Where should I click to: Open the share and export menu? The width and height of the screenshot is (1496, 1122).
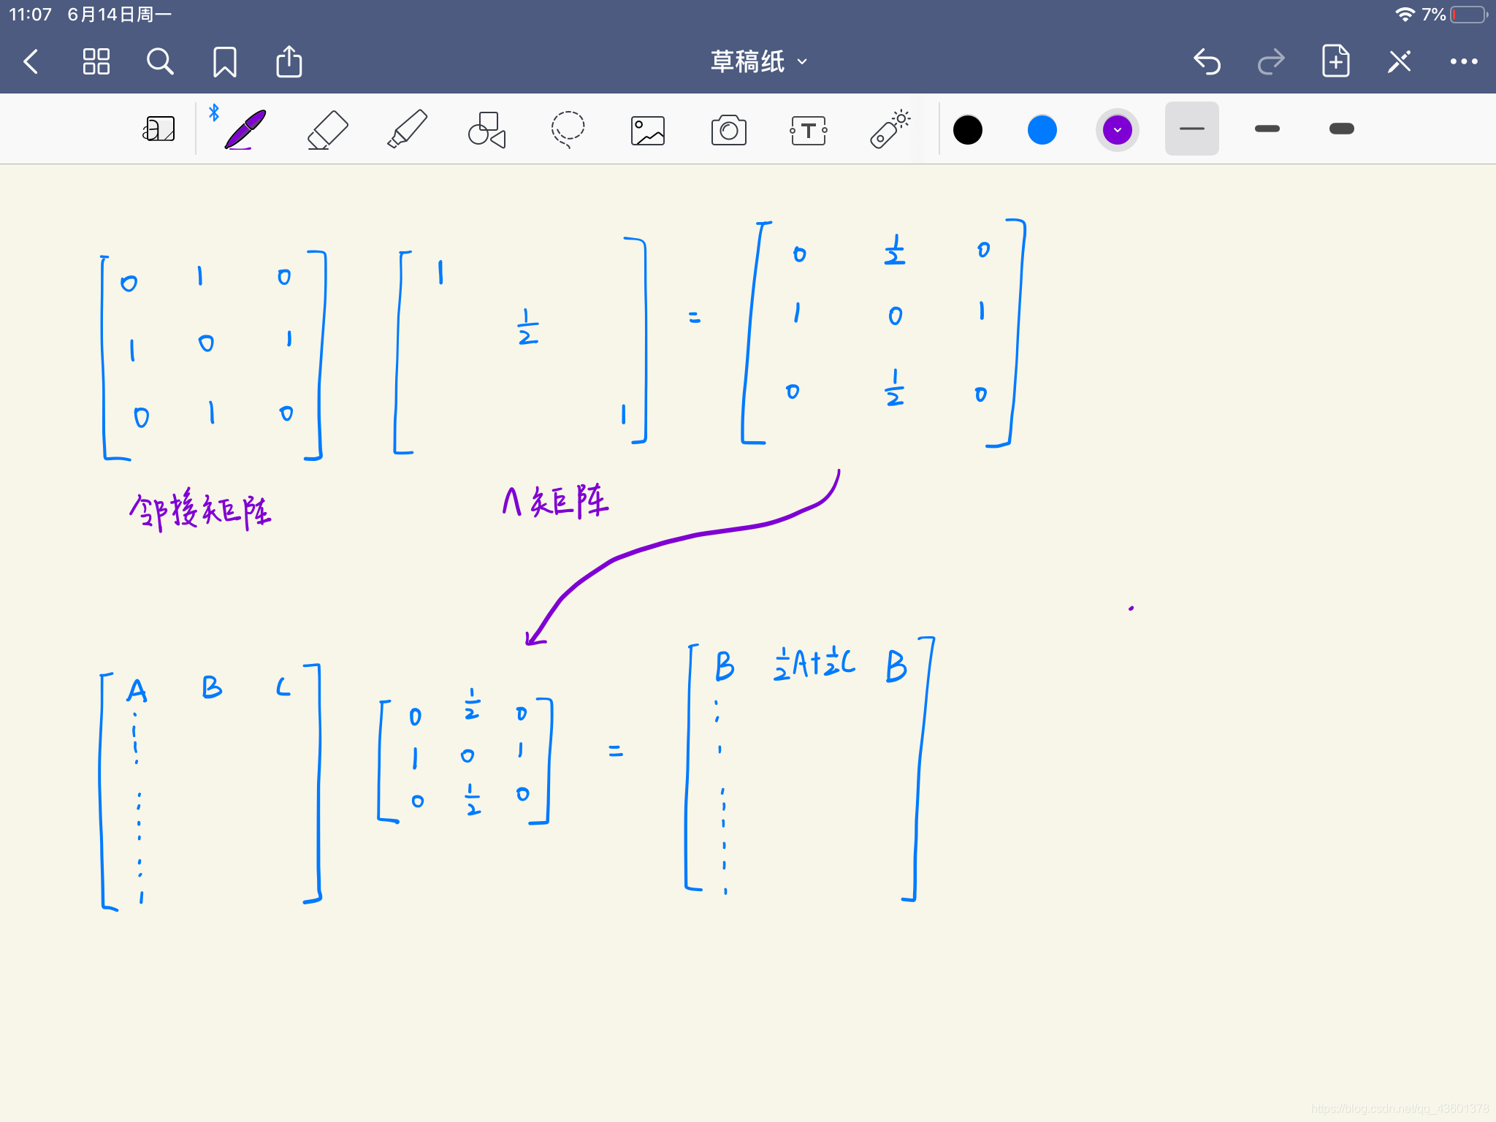click(x=289, y=61)
